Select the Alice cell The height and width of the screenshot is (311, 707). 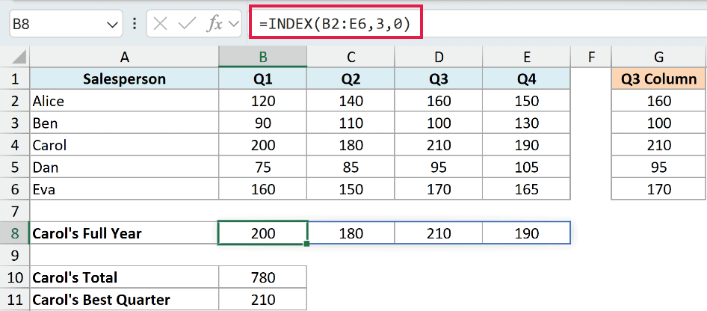pos(125,101)
